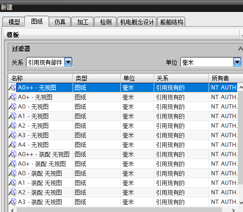Select the A1 - 装配 无视图 template
The image size is (243, 212).
coord(123,183)
